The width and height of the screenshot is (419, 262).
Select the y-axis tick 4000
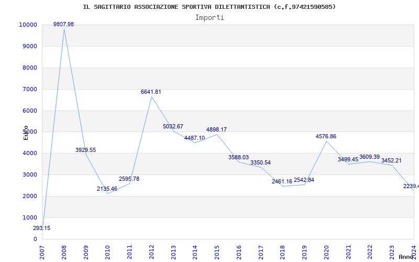click(30, 153)
